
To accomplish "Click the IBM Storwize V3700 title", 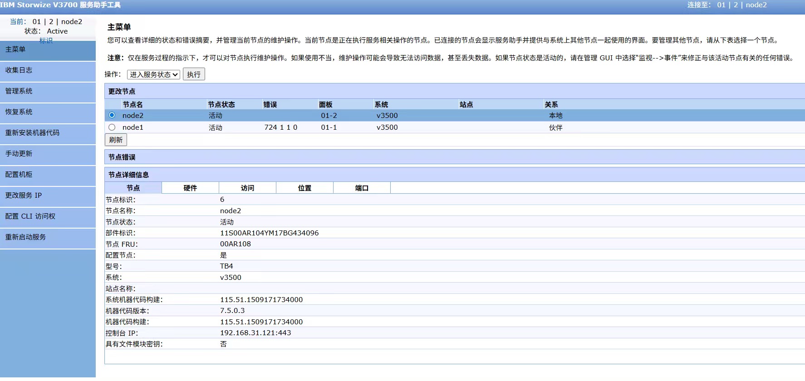I will (x=60, y=5).
